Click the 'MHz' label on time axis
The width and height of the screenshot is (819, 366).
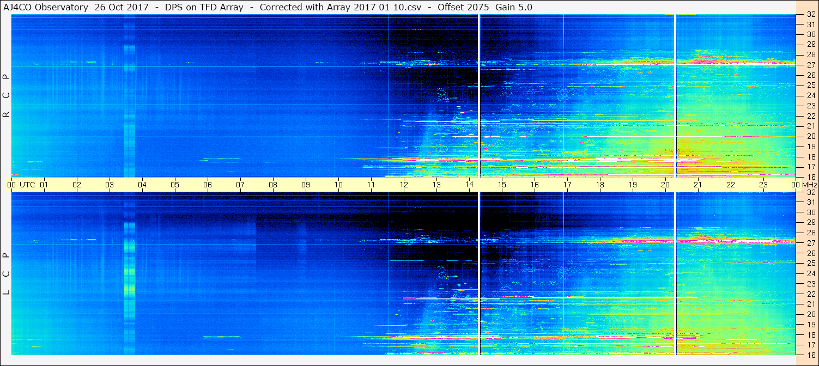coord(809,185)
